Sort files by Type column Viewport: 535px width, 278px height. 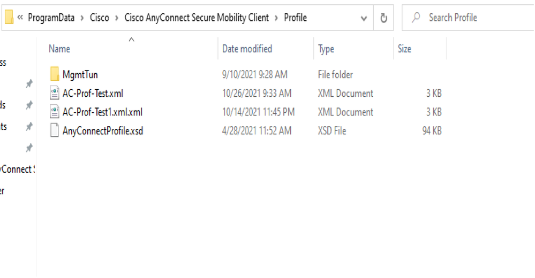point(326,49)
